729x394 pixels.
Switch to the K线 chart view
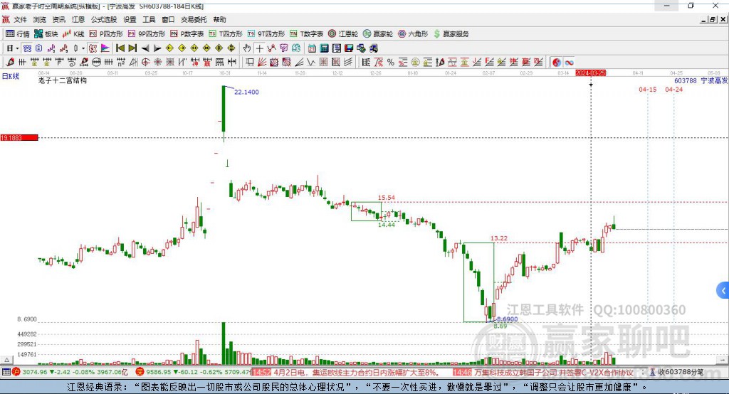pyautogui.click(x=73, y=34)
